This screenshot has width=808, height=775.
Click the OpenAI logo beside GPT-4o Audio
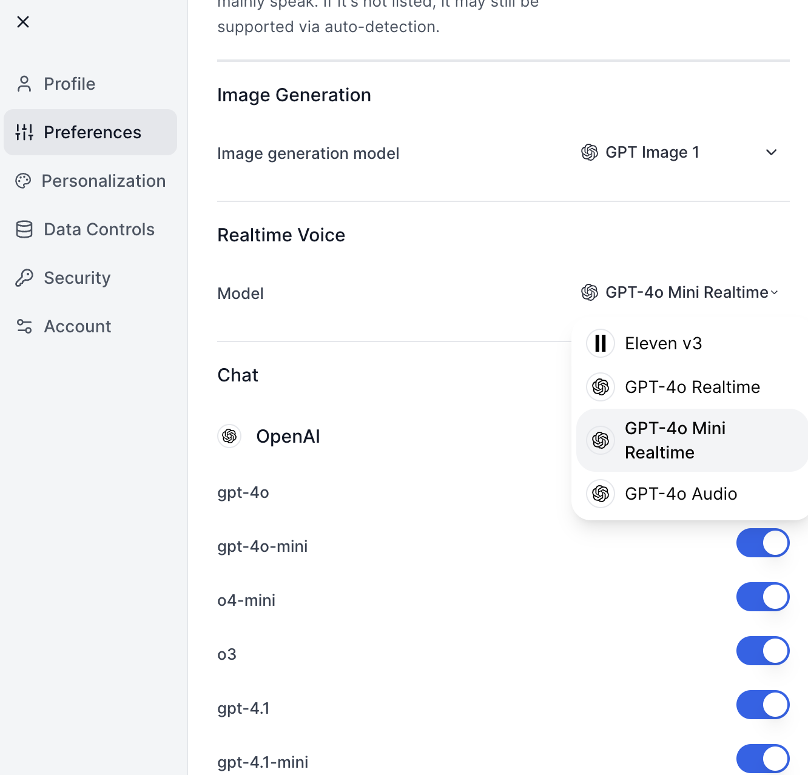601,494
